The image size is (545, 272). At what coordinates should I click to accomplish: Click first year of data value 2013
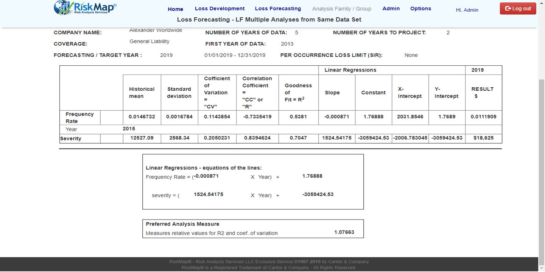[x=287, y=44]
